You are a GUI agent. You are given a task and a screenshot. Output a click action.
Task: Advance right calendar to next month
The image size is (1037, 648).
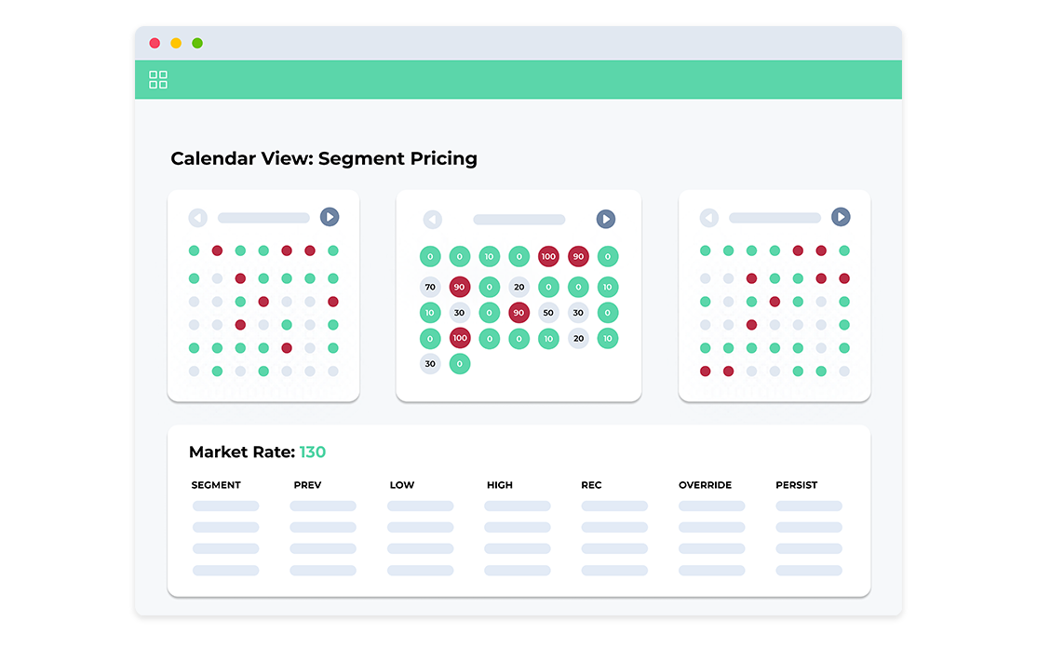pos(841,217)
